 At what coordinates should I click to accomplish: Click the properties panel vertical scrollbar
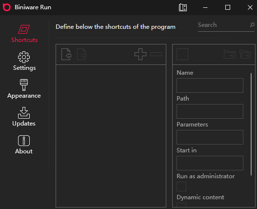click(x=251, y=125)
